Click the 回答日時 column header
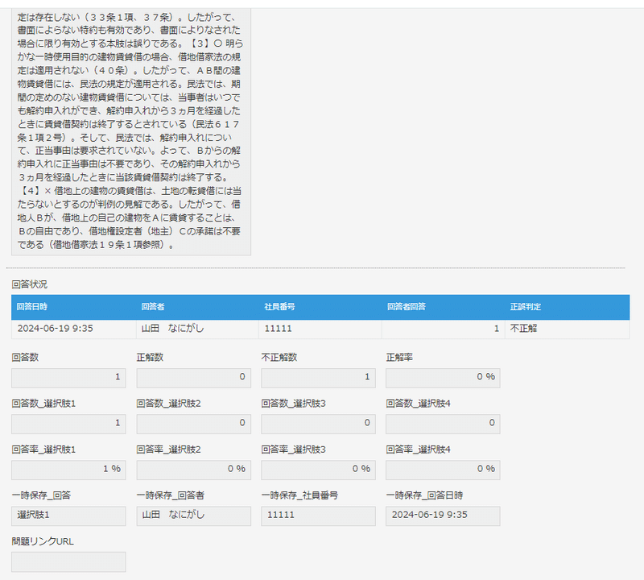The width and height of the screenshot is (644, 580). pyautogui.click(x=74, y=307)
